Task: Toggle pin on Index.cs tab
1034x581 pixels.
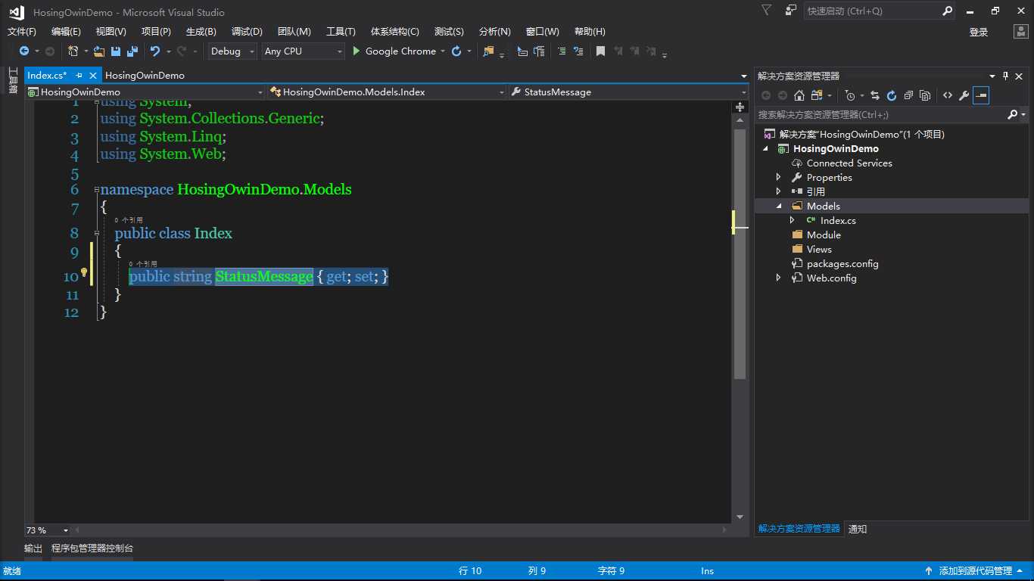Action: [79, 76]
